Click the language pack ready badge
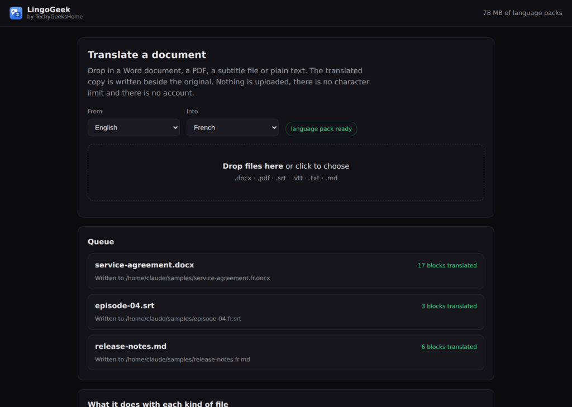This screenshot has width=572, height=407. (x=321, y=129)
